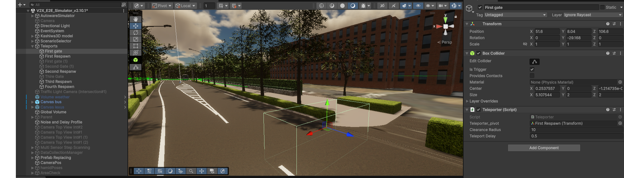Click the magnifier search overlay icon
This screenshot has width=624, height=178.
pyautogui.click(x=191, y=171)
